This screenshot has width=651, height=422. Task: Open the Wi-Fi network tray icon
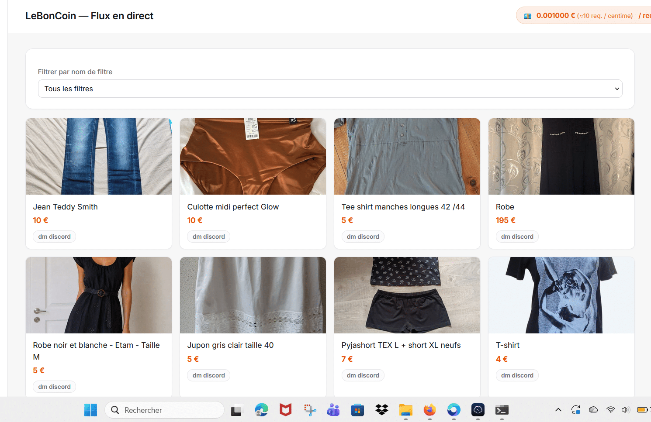pyautogui.click(x=610, y=410)
